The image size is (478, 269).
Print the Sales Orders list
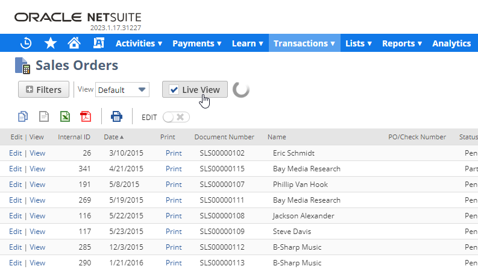coord(116,116)
